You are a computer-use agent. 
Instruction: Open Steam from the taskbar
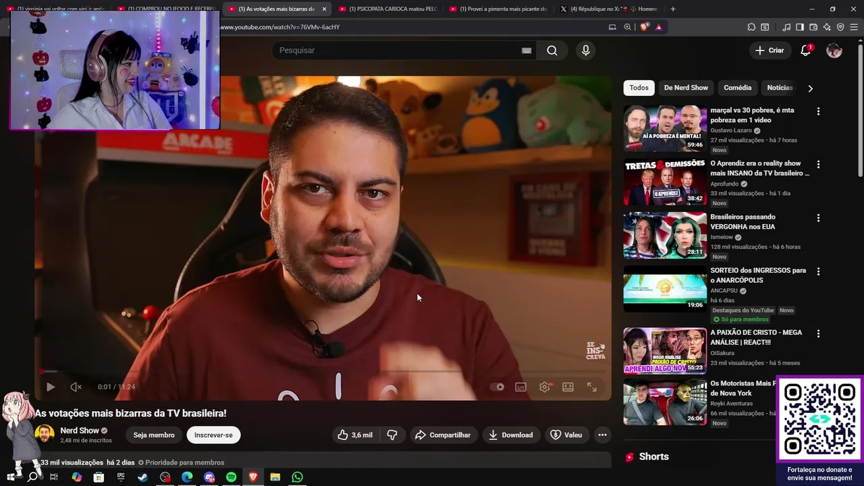pyautogui.click(x=142, y=477)
